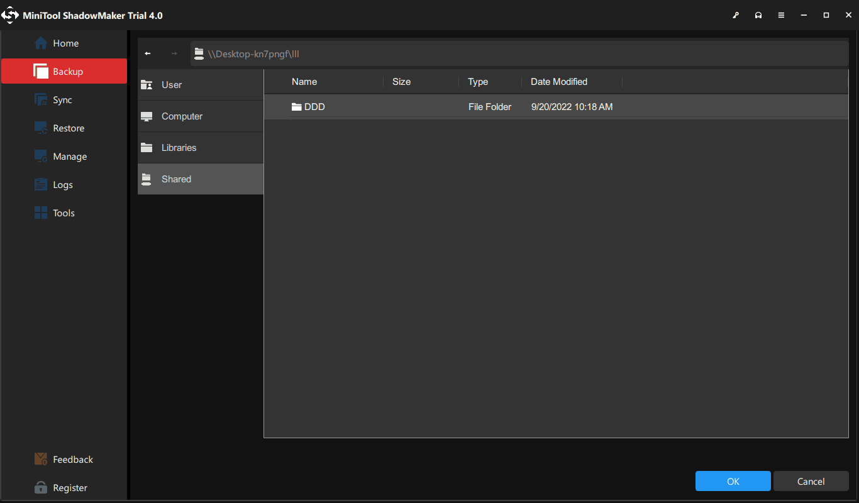Open online support via the headset icon
859x503 pixels.
[758, 14]
